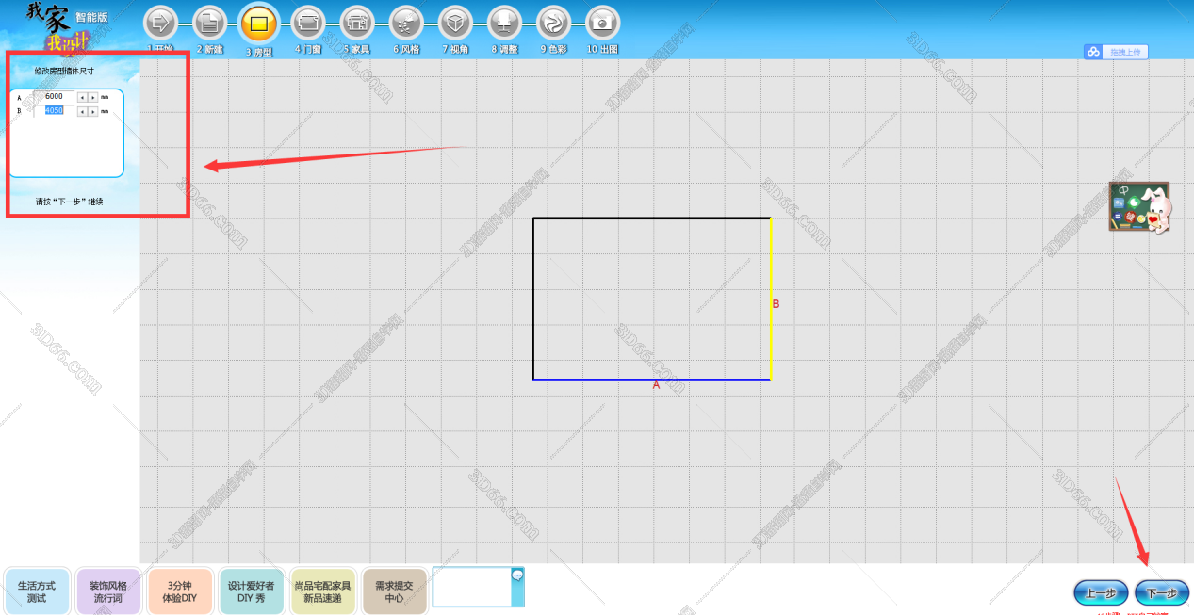This screenshot has height=615, width=1194.
Task: Decrease wall A length with left arrow
Action: pos(82,97)
